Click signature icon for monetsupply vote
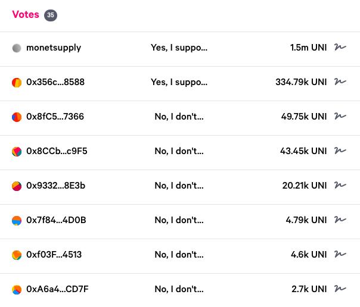This screenshot has height=307, width=360. click(340, 48)
